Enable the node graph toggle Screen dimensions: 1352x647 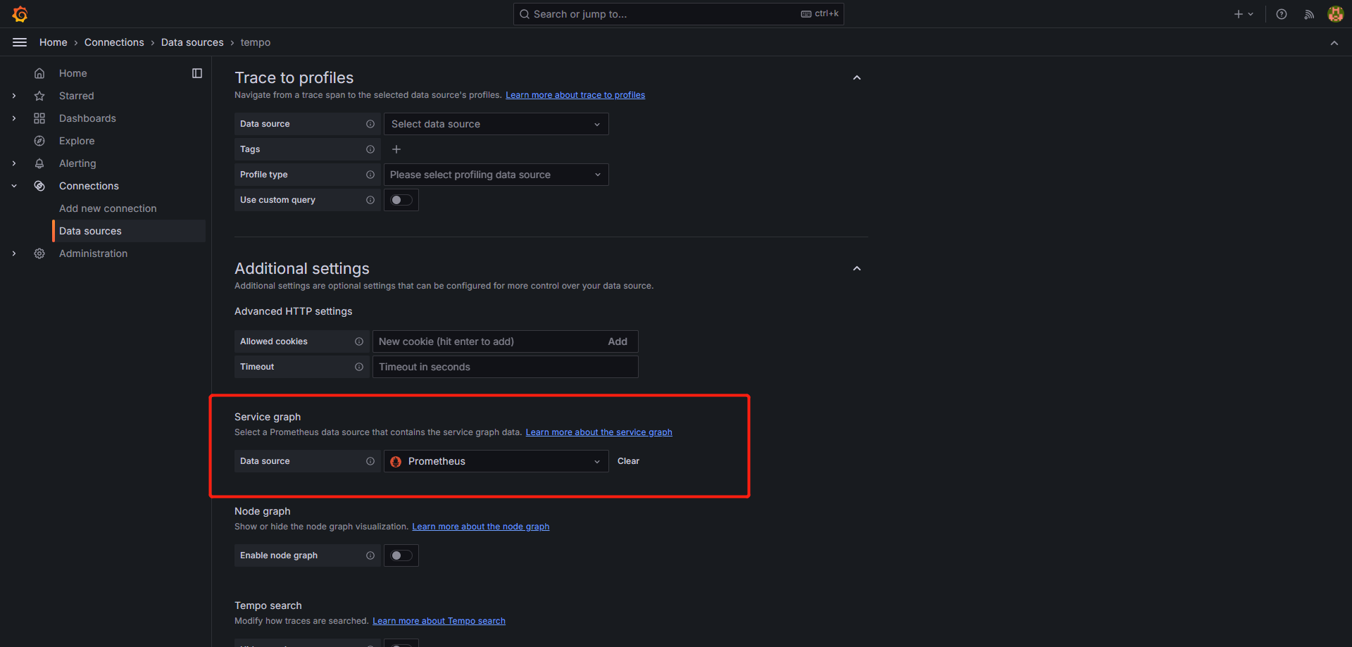pos(401,555)
